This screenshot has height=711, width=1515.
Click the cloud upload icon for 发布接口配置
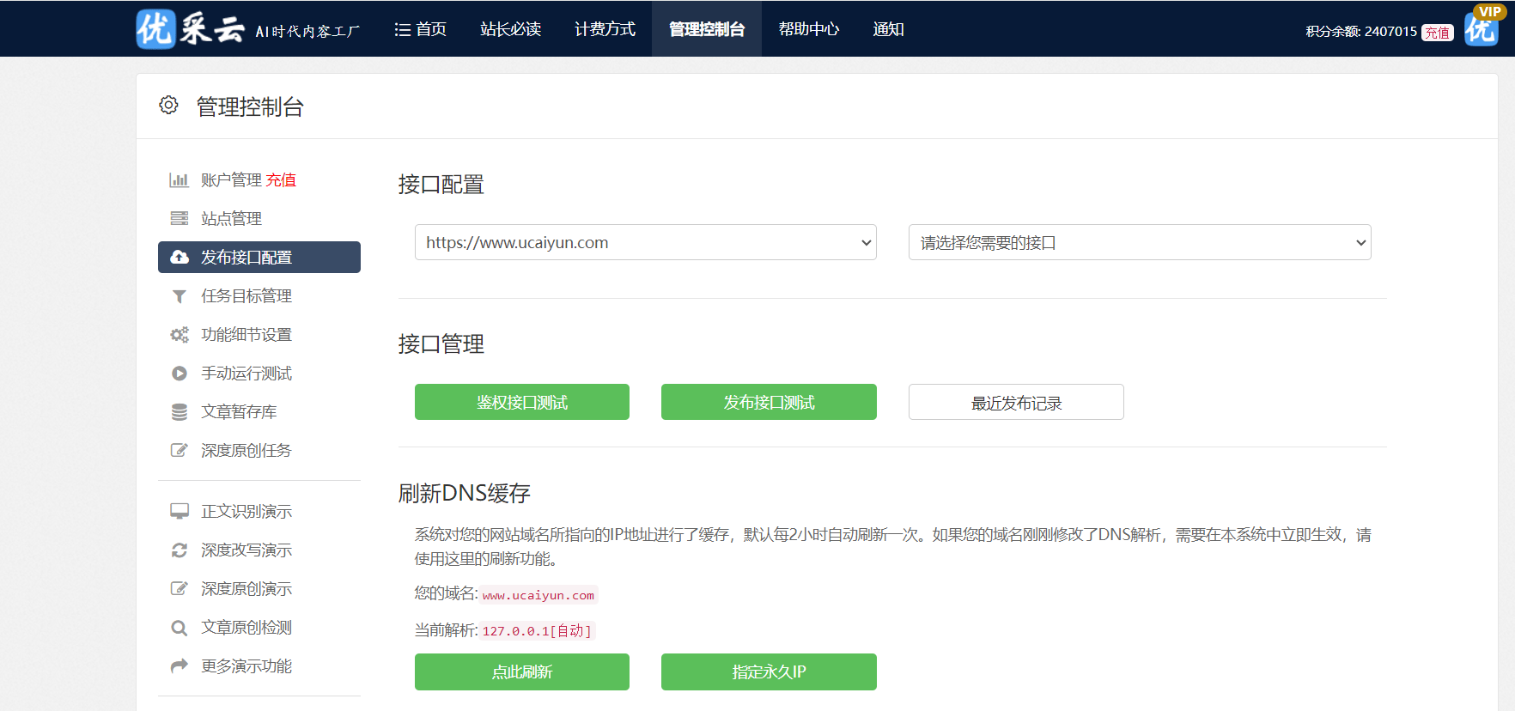[x=179, y=258]
